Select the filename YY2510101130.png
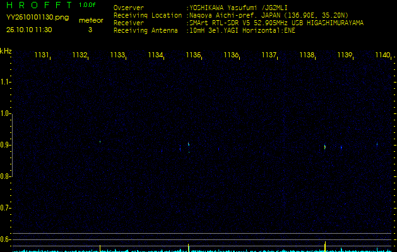The height and width of the screenshot is (252, 397). pos(37,18)
